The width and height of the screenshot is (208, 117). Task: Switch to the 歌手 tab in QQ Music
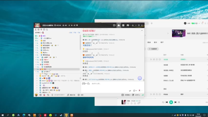coord(155,42)
